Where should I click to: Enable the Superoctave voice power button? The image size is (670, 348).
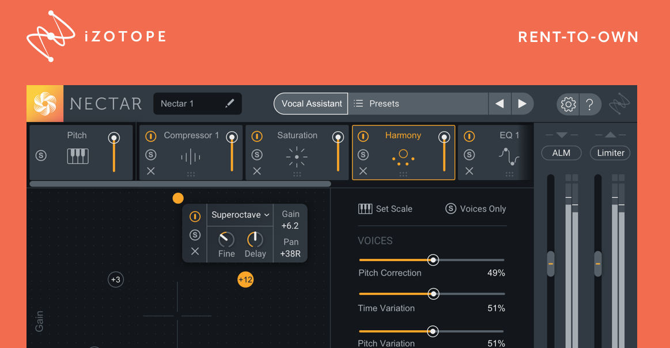195,216
